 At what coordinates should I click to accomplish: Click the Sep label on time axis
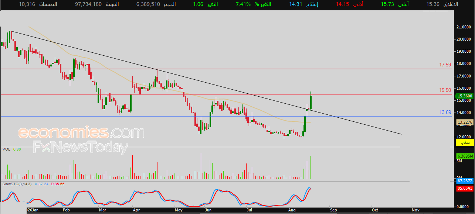333,210
